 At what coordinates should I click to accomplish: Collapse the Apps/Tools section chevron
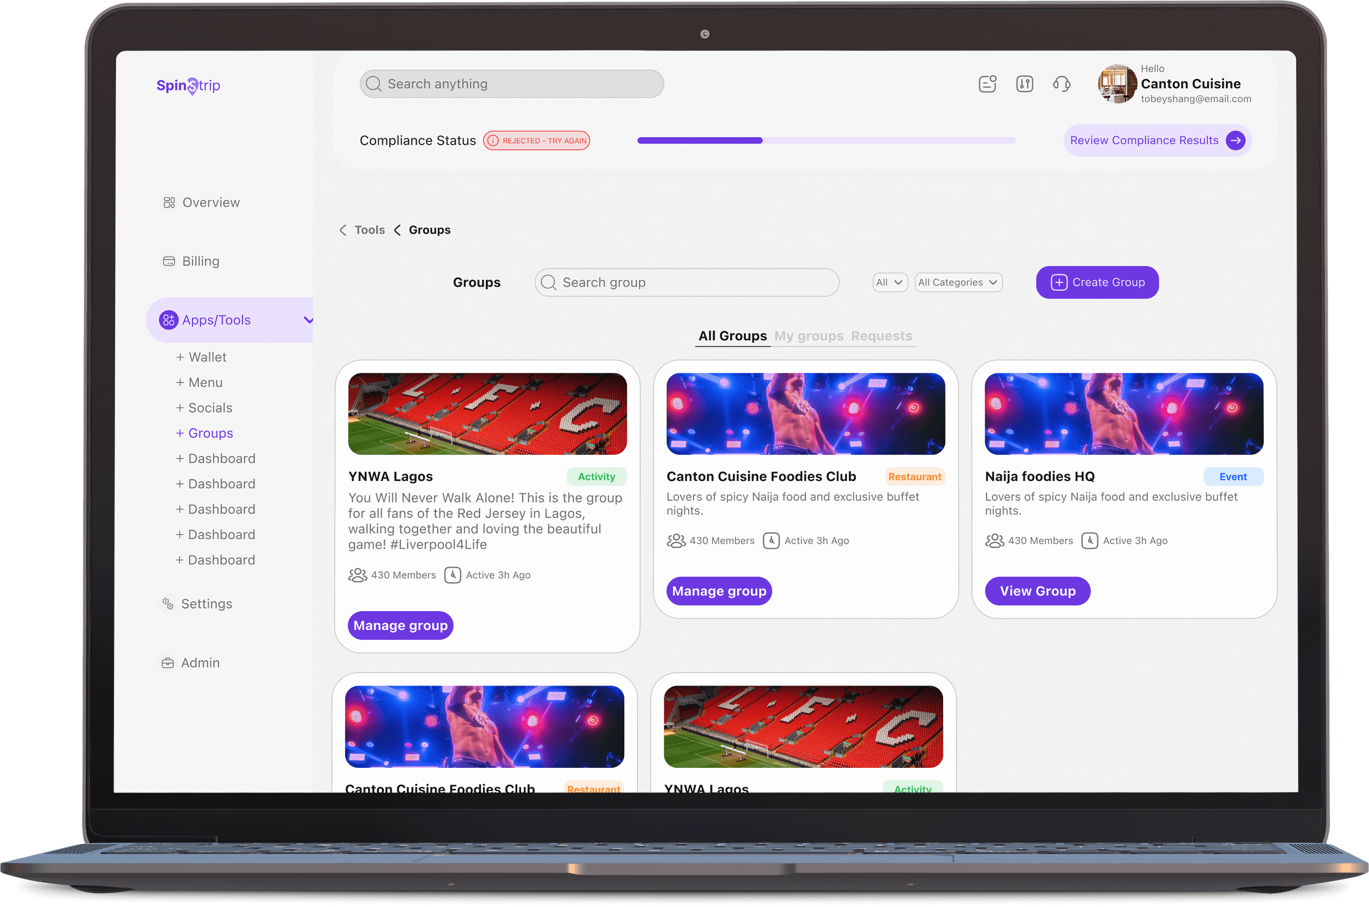(309, 320)
